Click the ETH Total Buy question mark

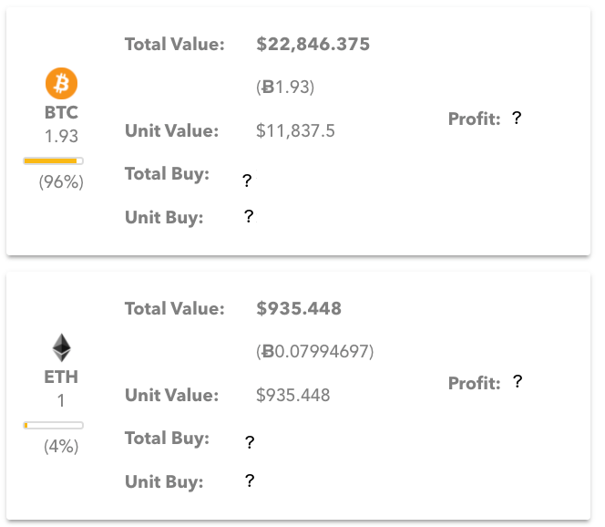pos(249,442)
